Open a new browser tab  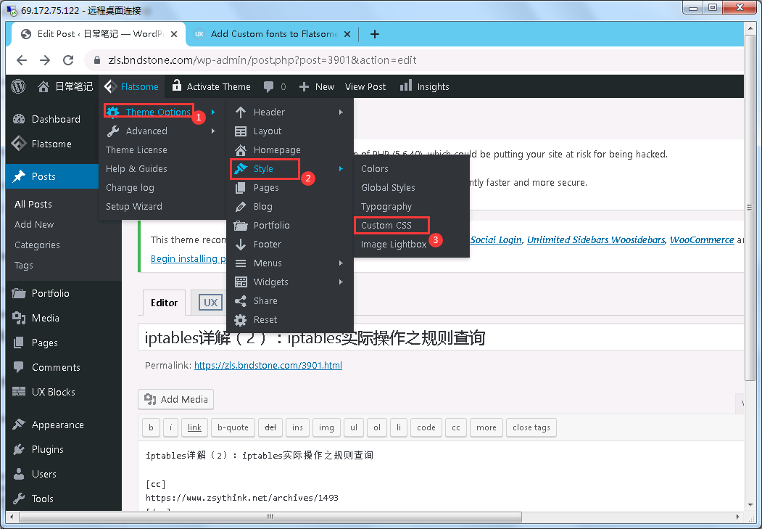point(374,34)
